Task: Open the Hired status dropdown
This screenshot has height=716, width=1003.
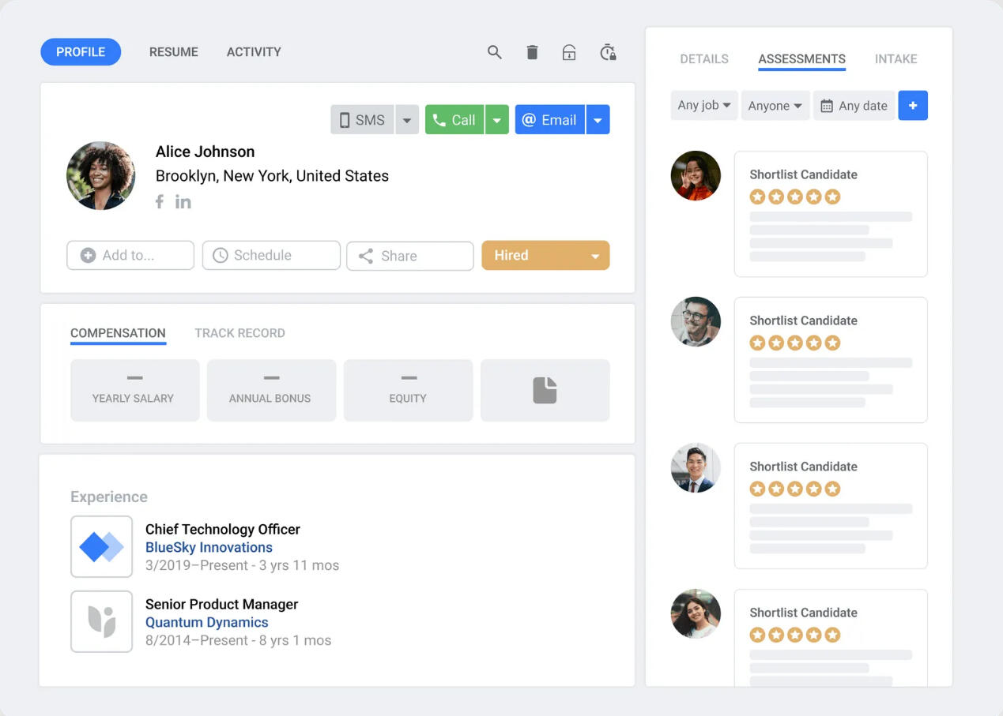Action: pos(594,256)
